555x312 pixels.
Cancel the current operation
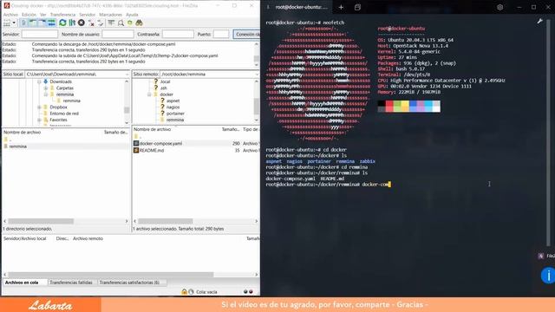point(82,23)
